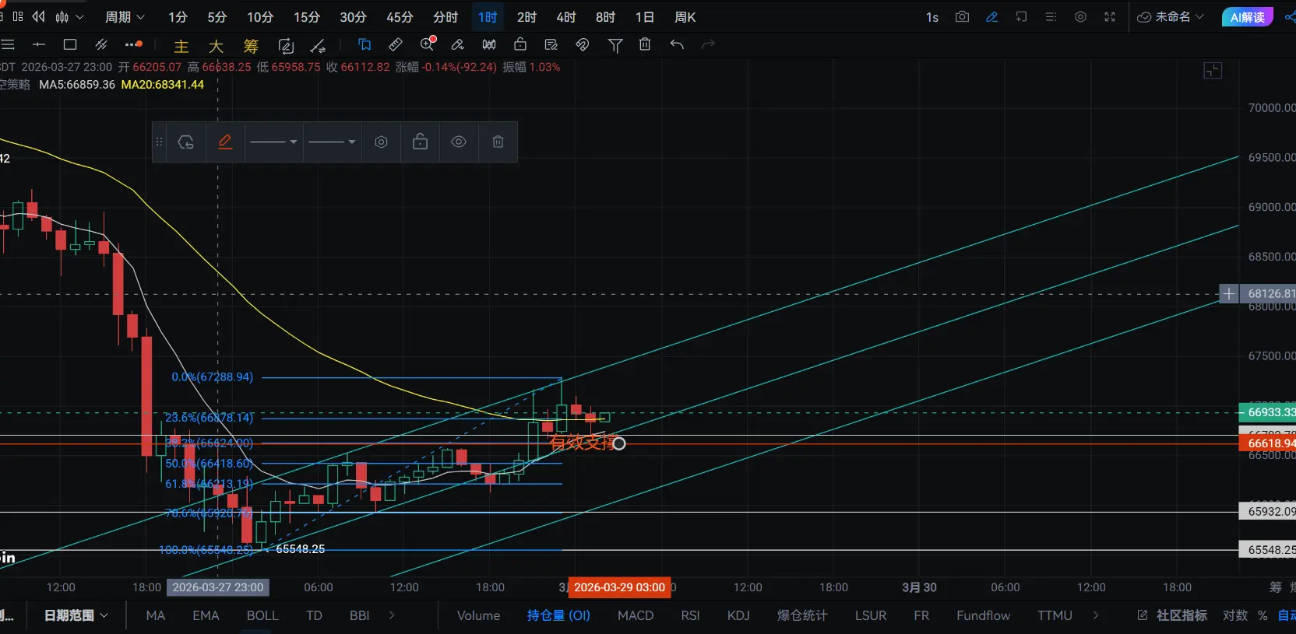Click the loop link icon in drawing toolbar
This screenshot has width=1296, height=634.
point(583,44)
